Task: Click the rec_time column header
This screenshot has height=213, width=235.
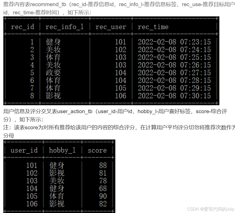Action: tap(153, 27)
